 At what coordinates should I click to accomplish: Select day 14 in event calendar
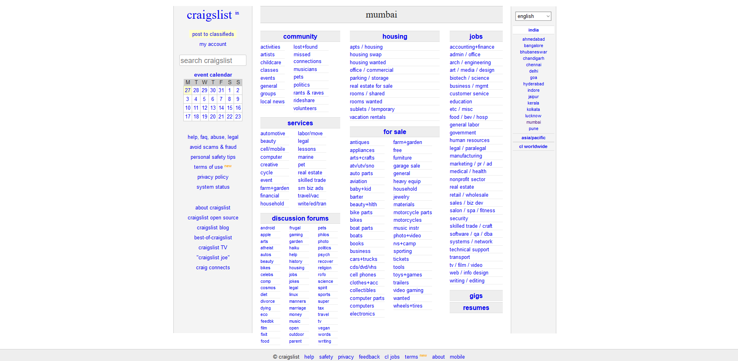click(221, 108)
